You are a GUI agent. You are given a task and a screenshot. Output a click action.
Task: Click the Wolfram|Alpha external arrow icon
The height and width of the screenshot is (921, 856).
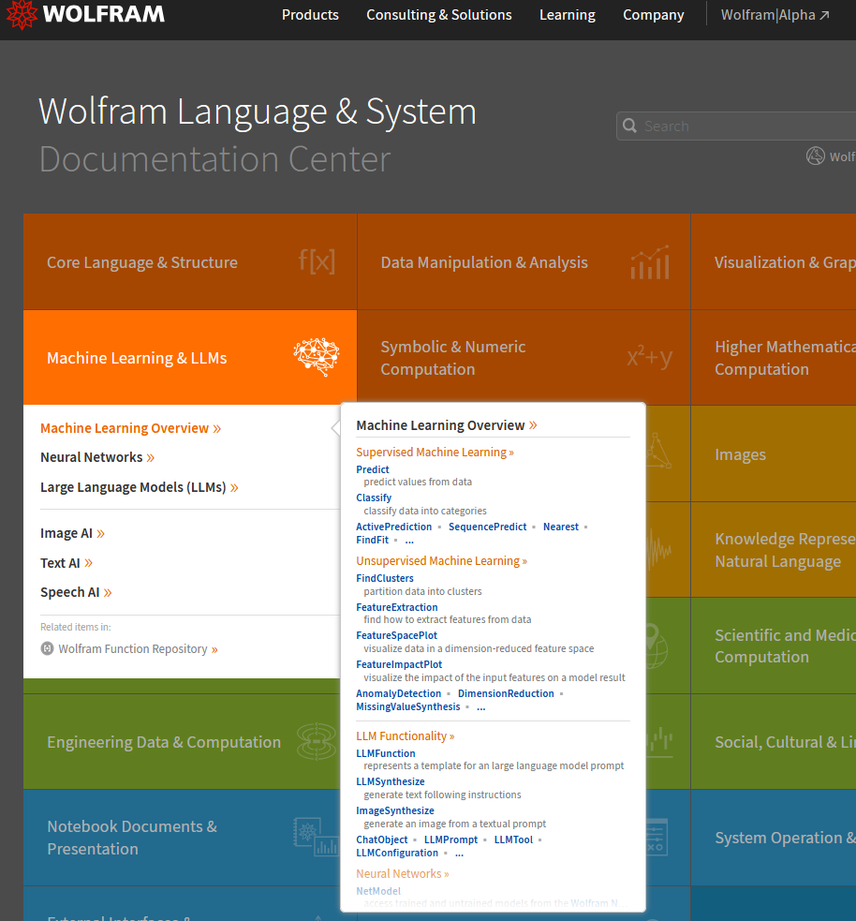pos(824,15)
